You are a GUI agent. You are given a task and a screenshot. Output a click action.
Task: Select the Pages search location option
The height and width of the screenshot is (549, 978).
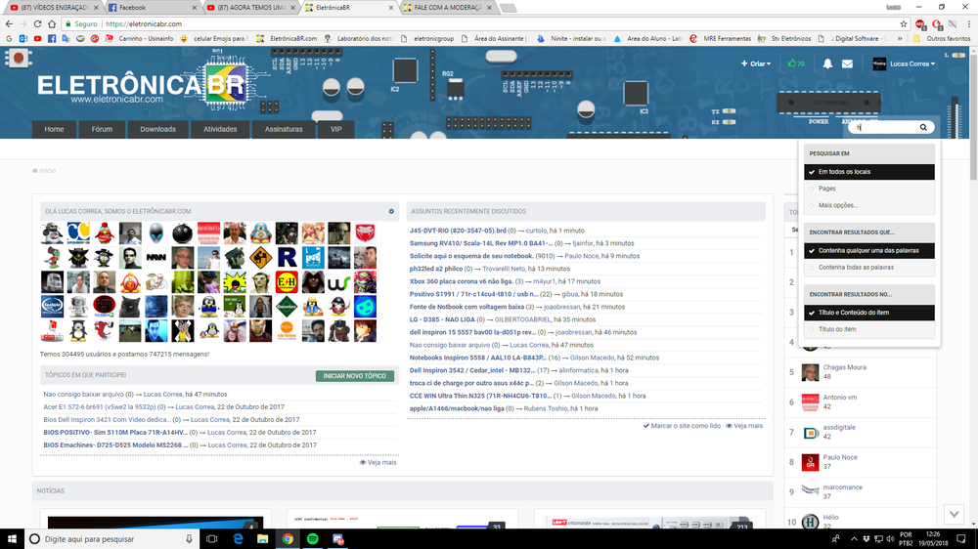[826, 189]
